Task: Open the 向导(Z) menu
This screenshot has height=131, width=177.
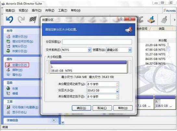Action: 50,10
